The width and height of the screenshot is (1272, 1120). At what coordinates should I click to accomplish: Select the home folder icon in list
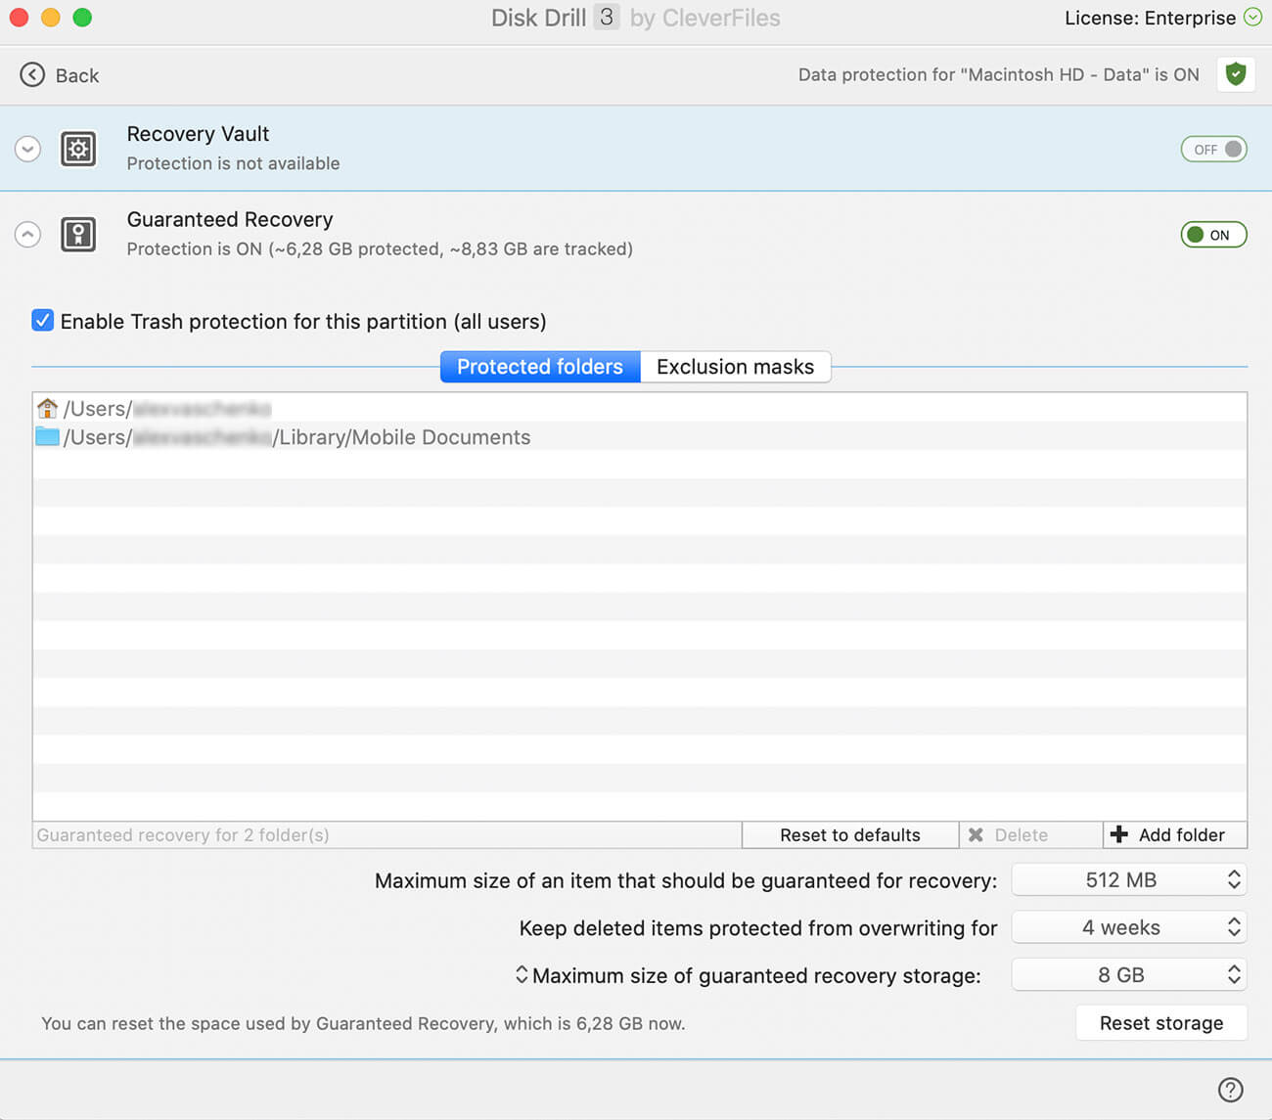point(47,408)
